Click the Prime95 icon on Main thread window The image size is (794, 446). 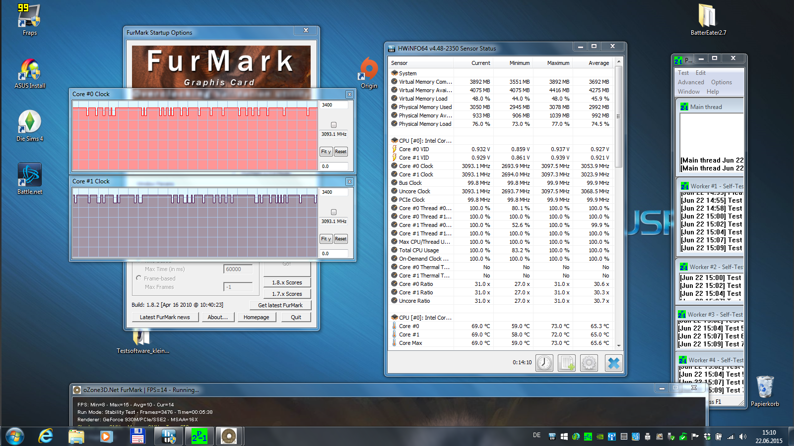684,107
